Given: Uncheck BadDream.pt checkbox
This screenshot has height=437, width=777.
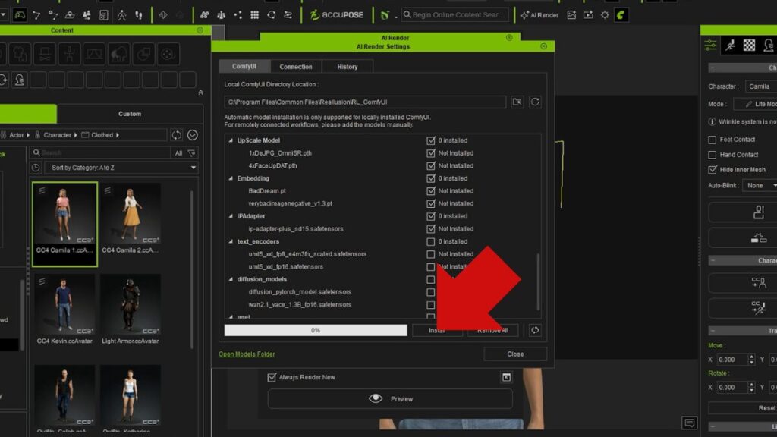Looking at the screenshot, I should pos(431,191).
